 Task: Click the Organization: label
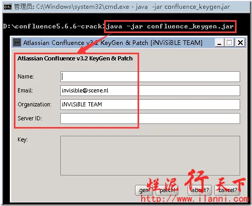coord(35,105)
